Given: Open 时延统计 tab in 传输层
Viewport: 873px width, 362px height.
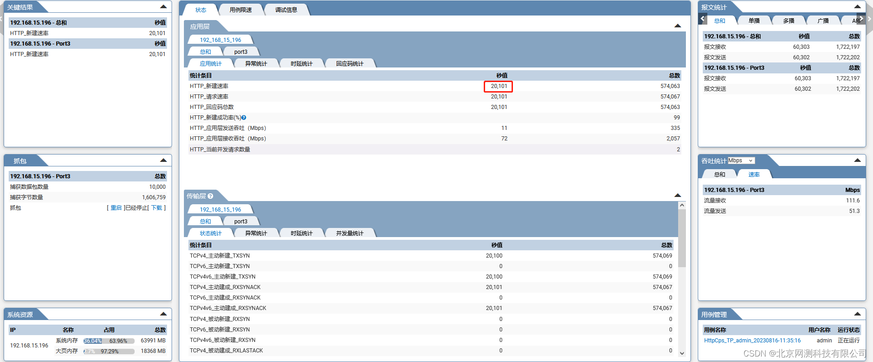Looking at the screenshot, I should pyautogui.click(x=302, y=233).
